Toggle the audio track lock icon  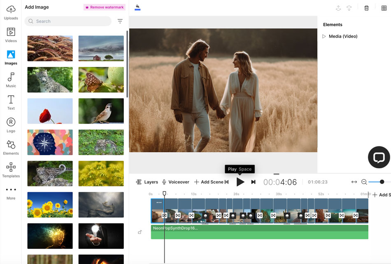coord(140,232)
